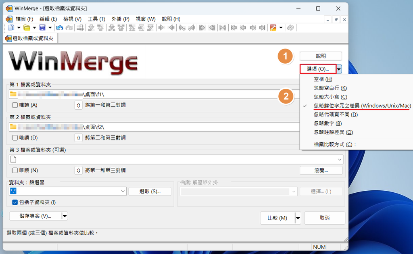Click the Last Difference toolbar icon

coord(150,28)
